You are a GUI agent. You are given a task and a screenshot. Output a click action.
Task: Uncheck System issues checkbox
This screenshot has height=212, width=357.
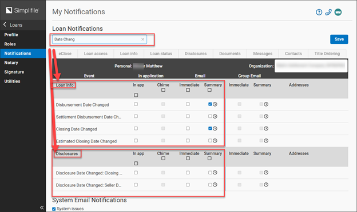54,209
